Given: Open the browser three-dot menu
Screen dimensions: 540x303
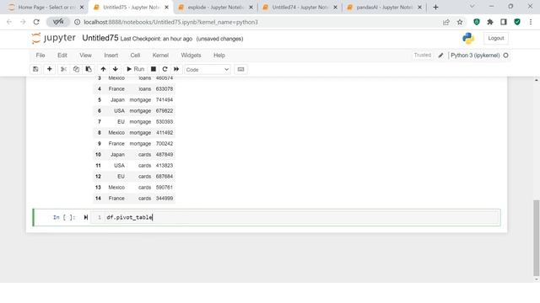Looking at the screenshot, I should [x=531, y=22].
